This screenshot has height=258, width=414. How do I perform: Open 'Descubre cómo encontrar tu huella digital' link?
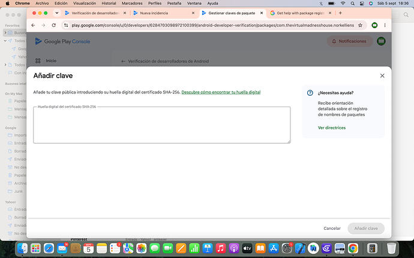point(221,92)
